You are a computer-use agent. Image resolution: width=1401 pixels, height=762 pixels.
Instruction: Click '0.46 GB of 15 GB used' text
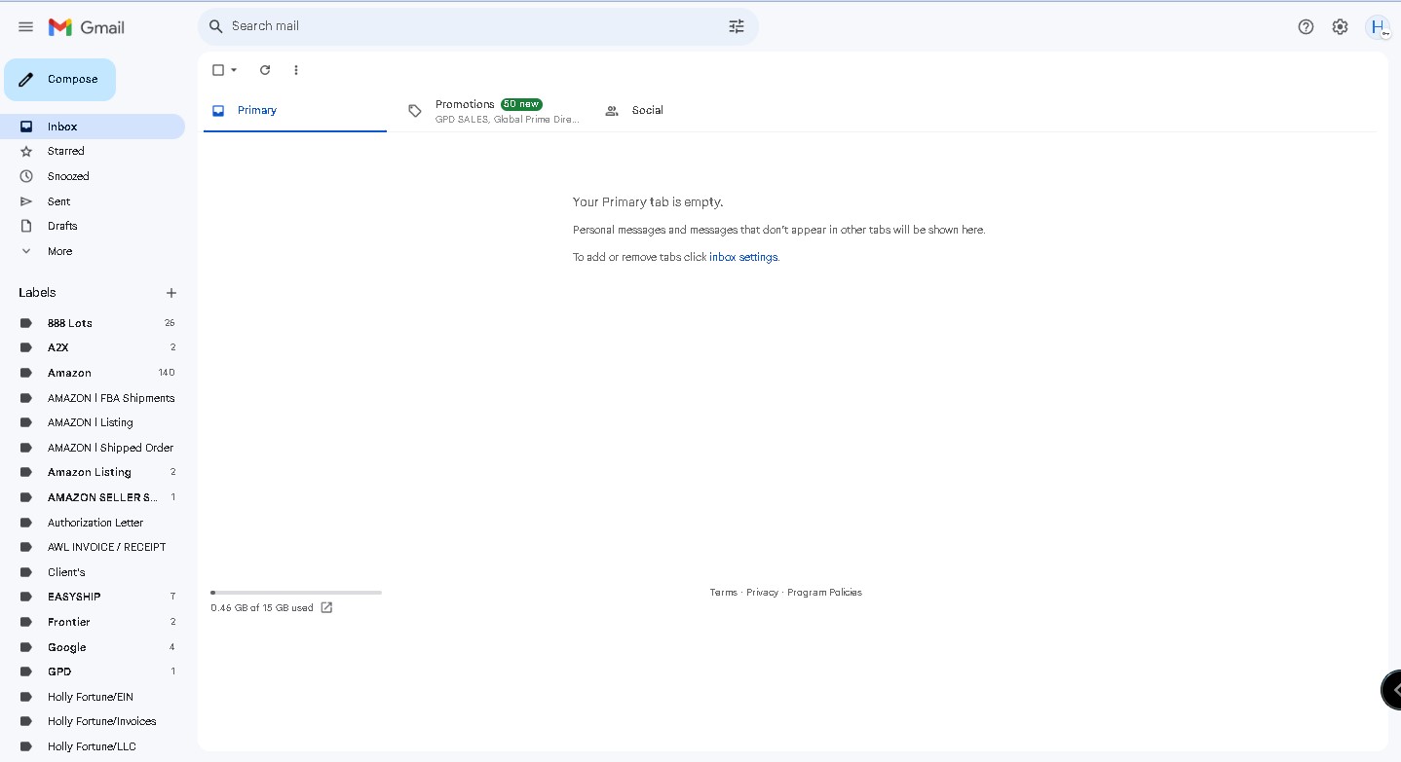[x=262, y=608]
